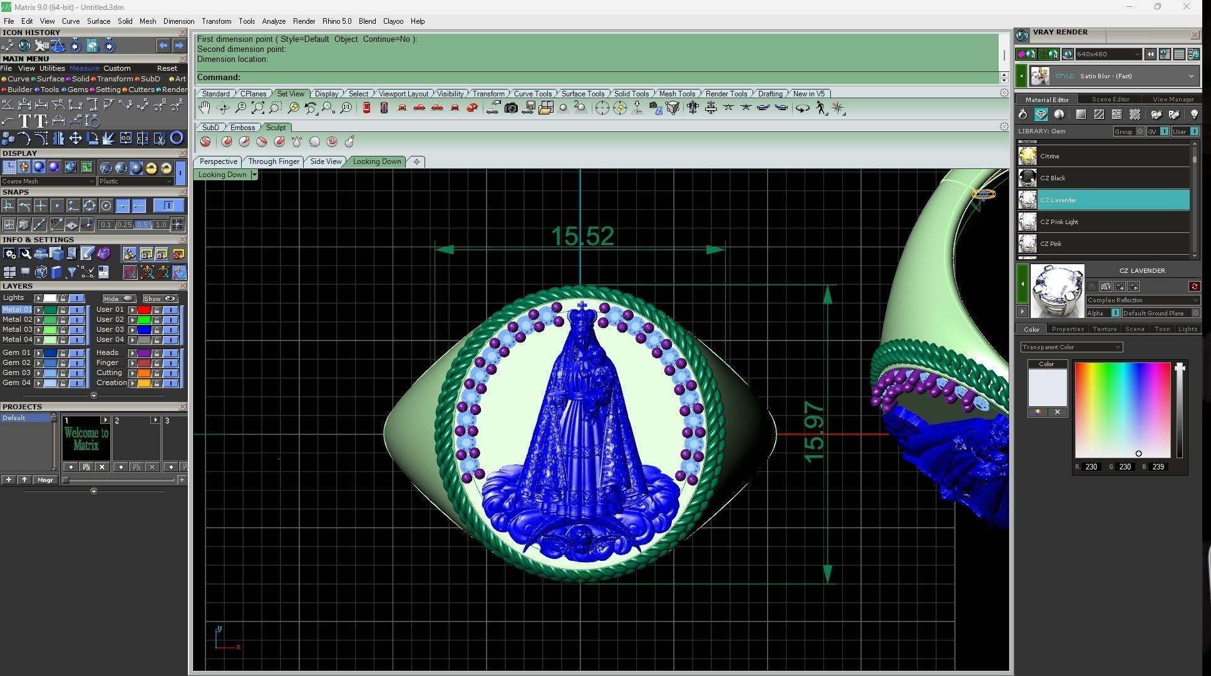Go back in Icon History with left arrow

pyautogui.click(x=163, y=45)
